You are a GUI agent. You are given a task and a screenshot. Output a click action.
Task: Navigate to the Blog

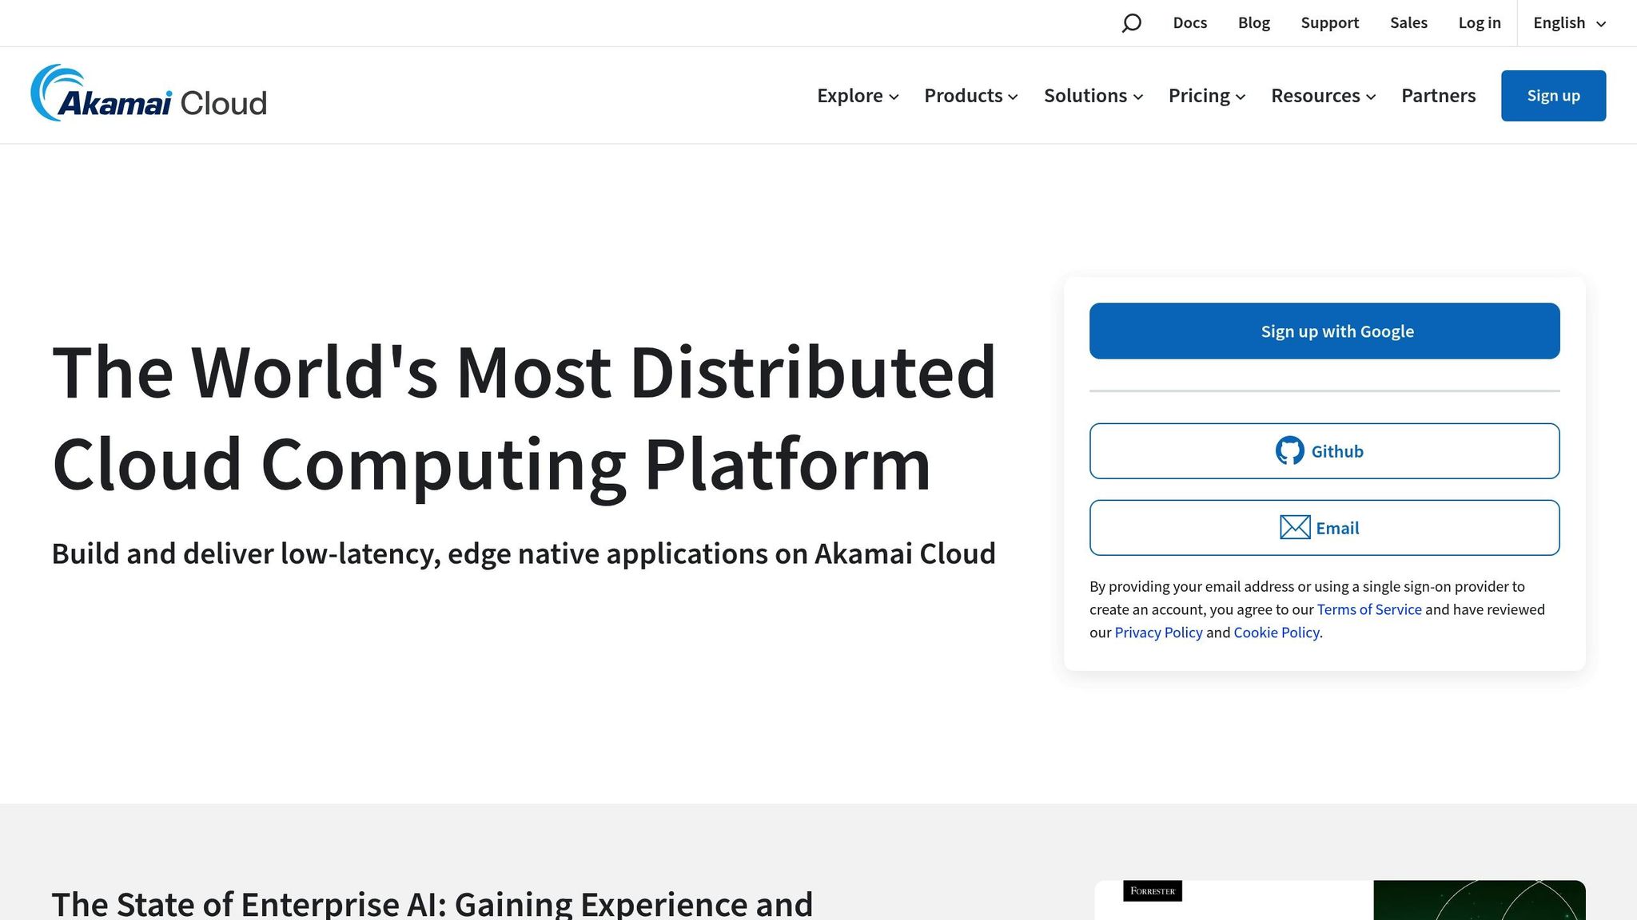[x=1253, y=22]
